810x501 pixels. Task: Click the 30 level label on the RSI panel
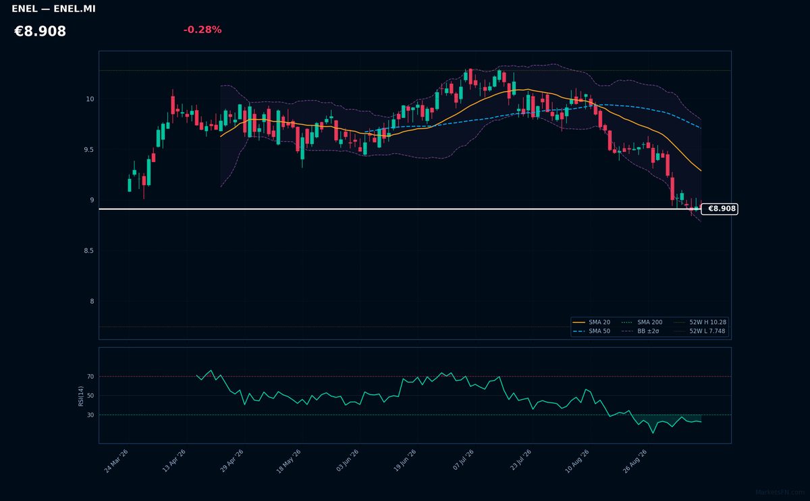click(x=90, y=415)
